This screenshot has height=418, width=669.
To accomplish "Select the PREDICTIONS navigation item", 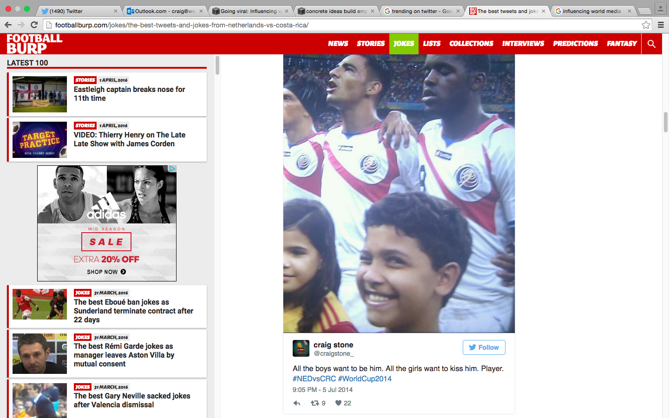I will 575,44.
